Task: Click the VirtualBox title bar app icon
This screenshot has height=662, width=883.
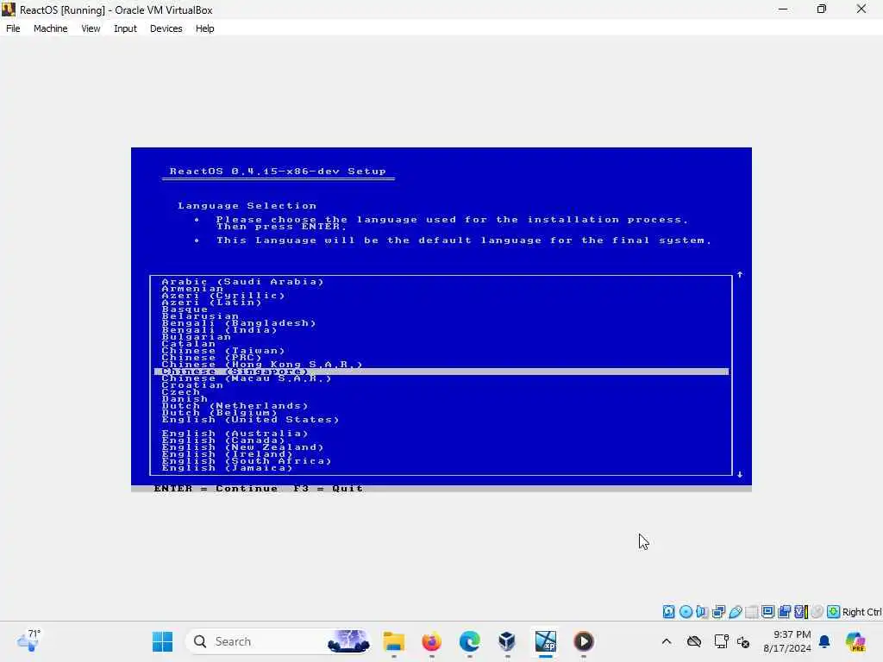Action: point(9,9)
